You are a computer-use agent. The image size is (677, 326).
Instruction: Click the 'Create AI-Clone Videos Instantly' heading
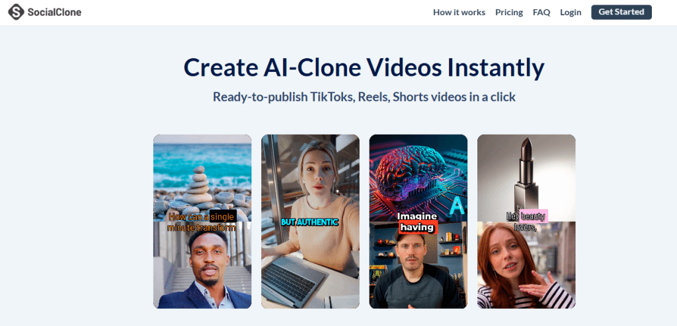364,67
